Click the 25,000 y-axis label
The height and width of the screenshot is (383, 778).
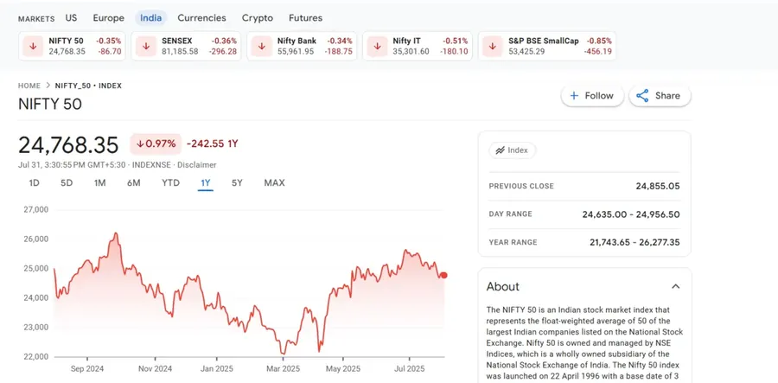point(35,268)
